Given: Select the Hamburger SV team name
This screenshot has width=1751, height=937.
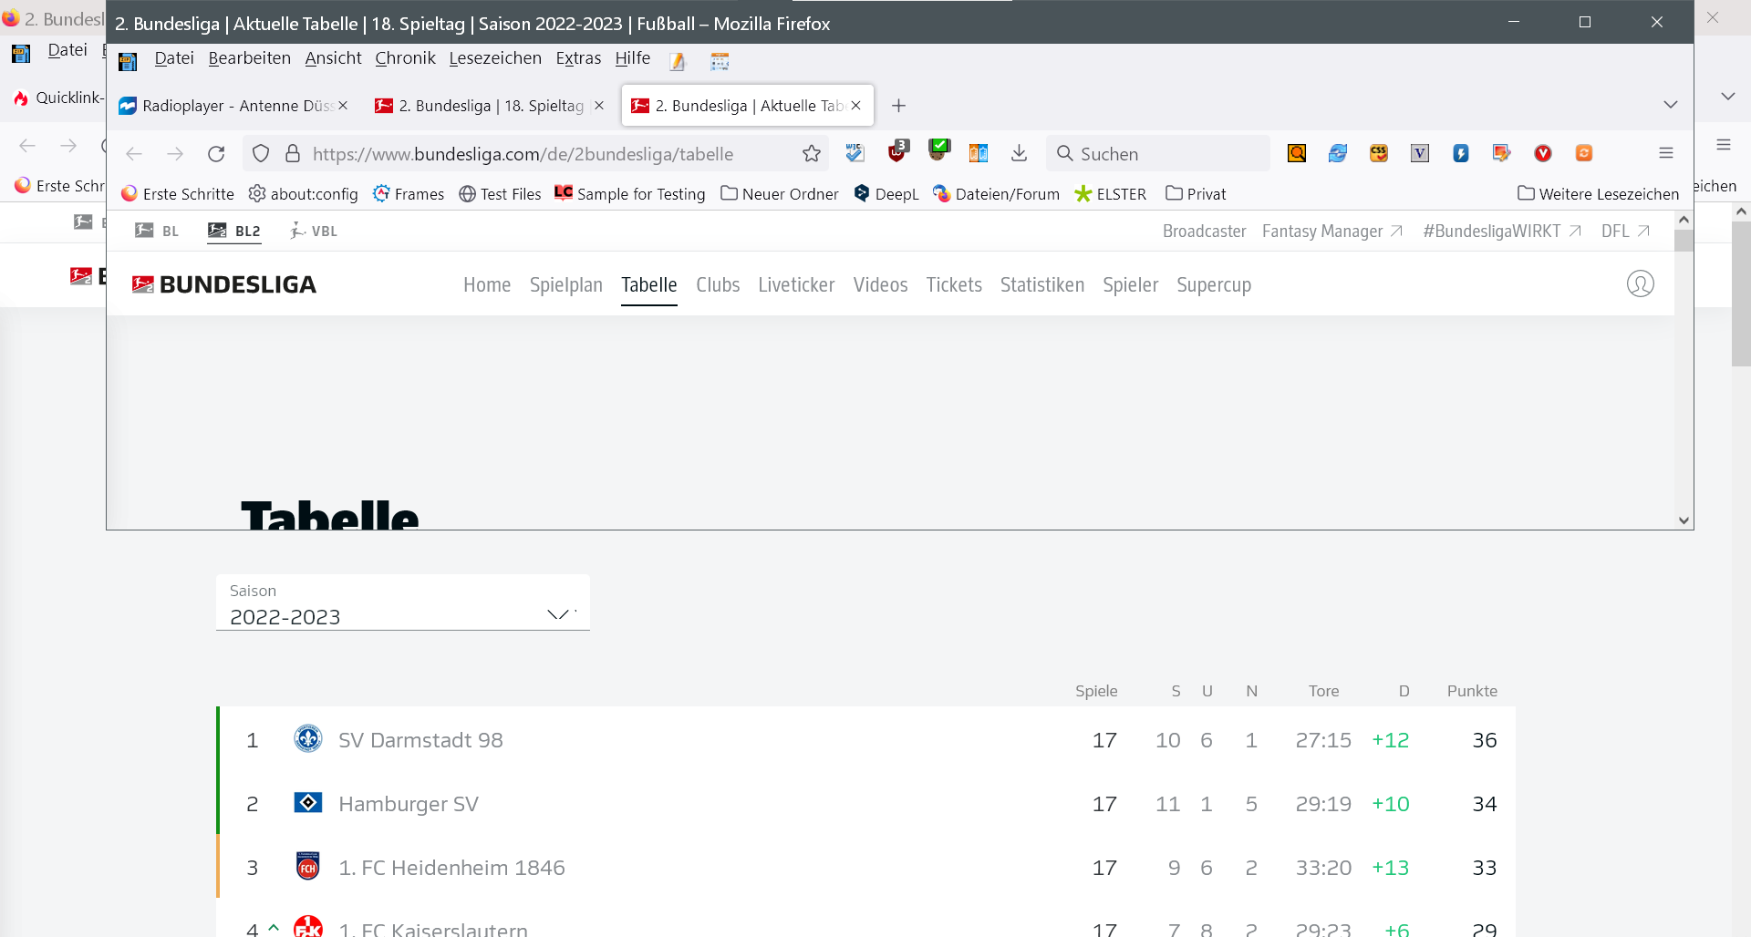Looking at the screenshot, I should tap(409, 804).
